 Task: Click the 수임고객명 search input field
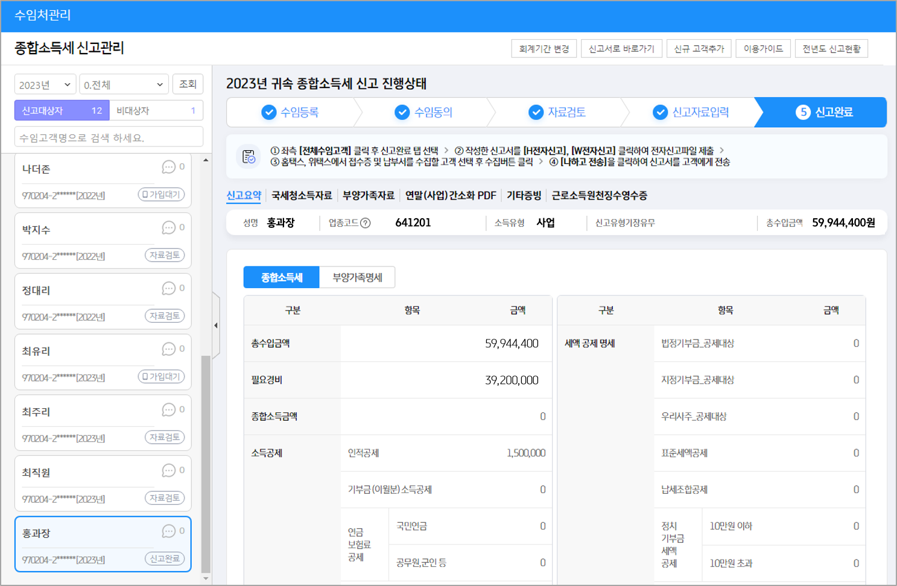click(109, 137)
